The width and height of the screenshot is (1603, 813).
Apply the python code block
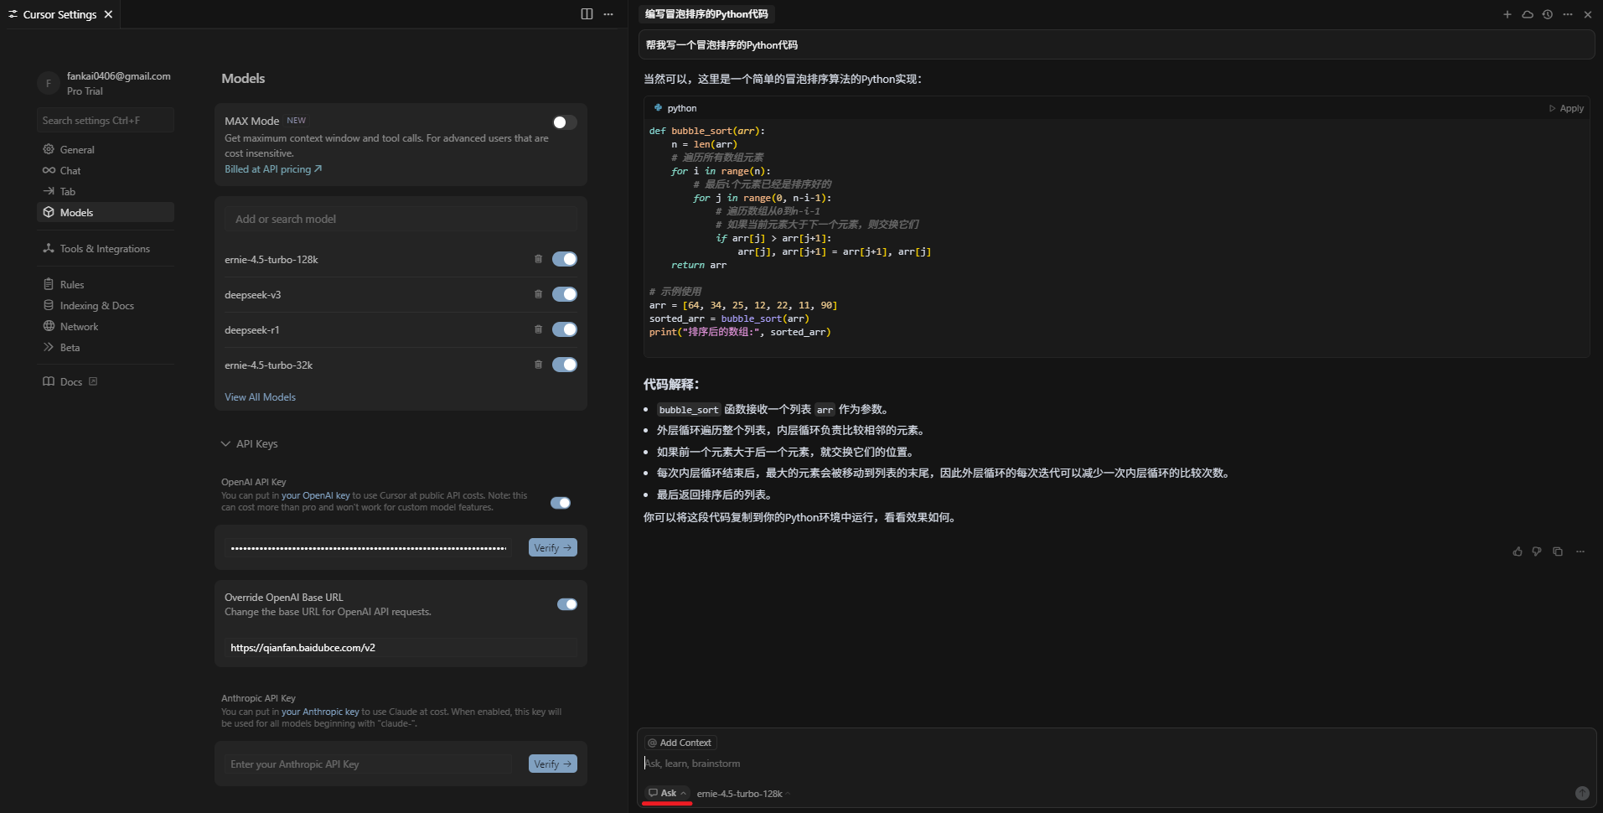1566,108
